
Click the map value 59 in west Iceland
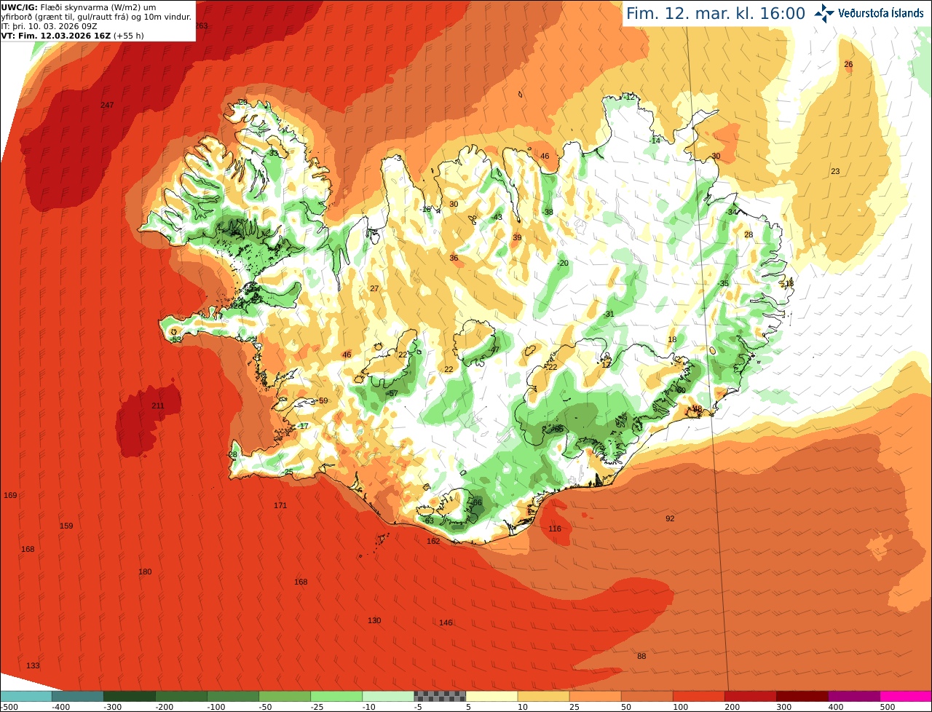tap(323, 400)
